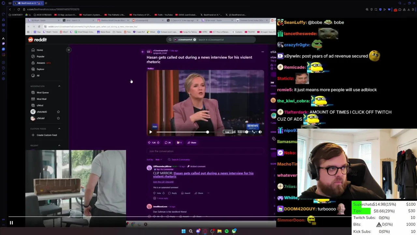Image resolution: width=417 pixels, height=235 pixels.
Task: Click the Reddit logo
Action: tap(37, 39)
